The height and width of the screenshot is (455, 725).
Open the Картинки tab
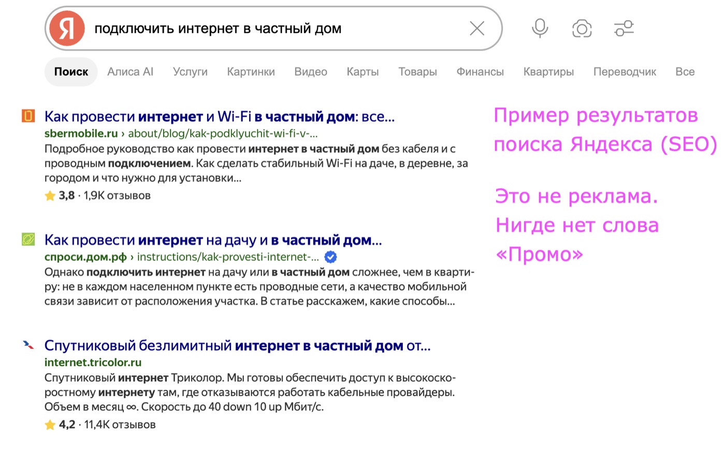click(x=251, y=72)
